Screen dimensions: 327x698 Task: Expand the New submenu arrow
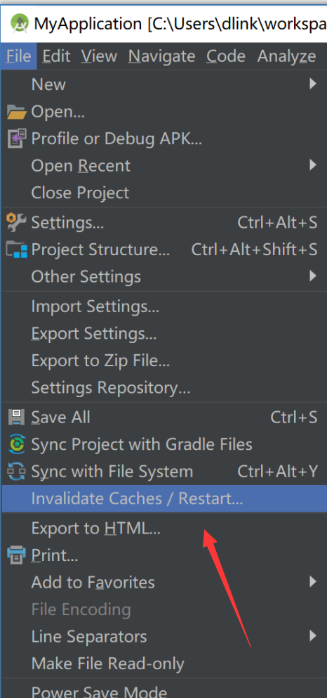point(313,84)
